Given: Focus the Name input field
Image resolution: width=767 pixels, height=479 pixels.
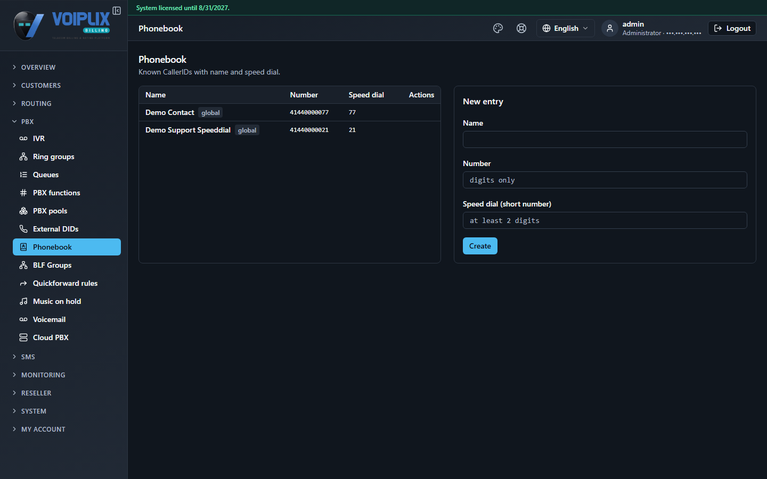Looking at the screenshot, I should pyautogui.click(x=605, y=139).
